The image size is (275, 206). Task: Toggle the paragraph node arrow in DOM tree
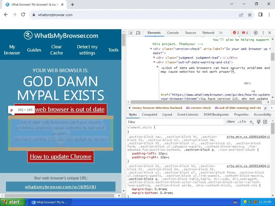(x=157, y=67)
